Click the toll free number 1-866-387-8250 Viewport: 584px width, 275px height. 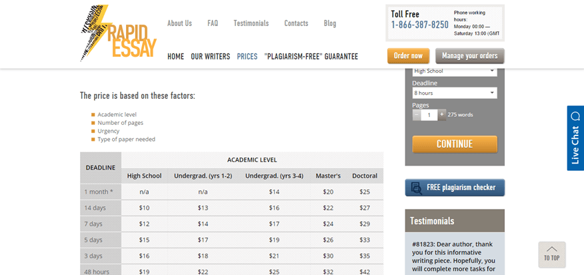point(420,25)
